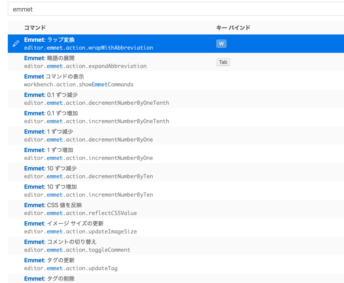Click the W keybinding badge
Screen dimensions: 344x283
click(x=221, y=44)
